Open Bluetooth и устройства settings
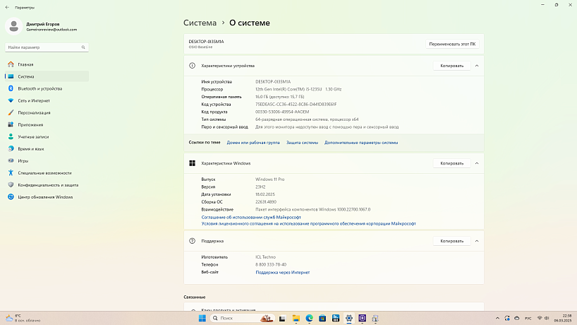577x325 pixels. click(40, 88)
